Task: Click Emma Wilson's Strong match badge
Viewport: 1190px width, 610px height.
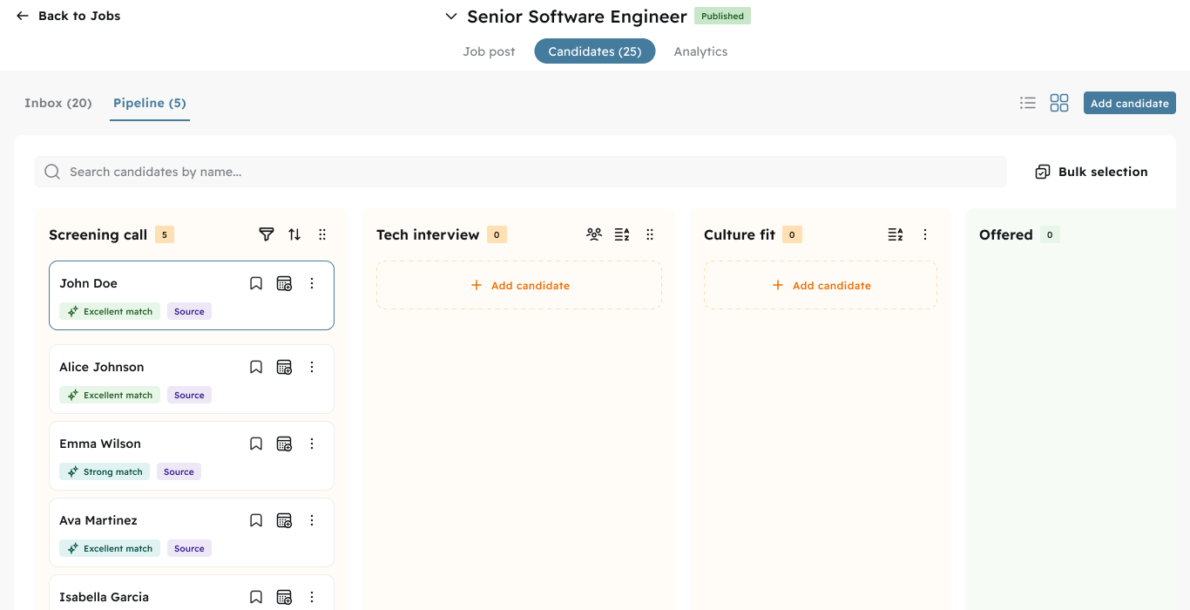Action: [105, 471]
